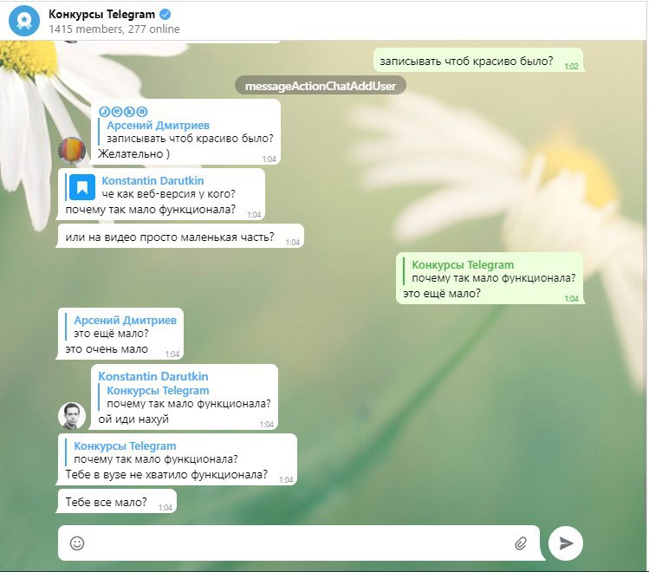Open sender name with circled letters J e k a
Image resolution: width=649 pixels, height=572 pixels.
point(123,111)
